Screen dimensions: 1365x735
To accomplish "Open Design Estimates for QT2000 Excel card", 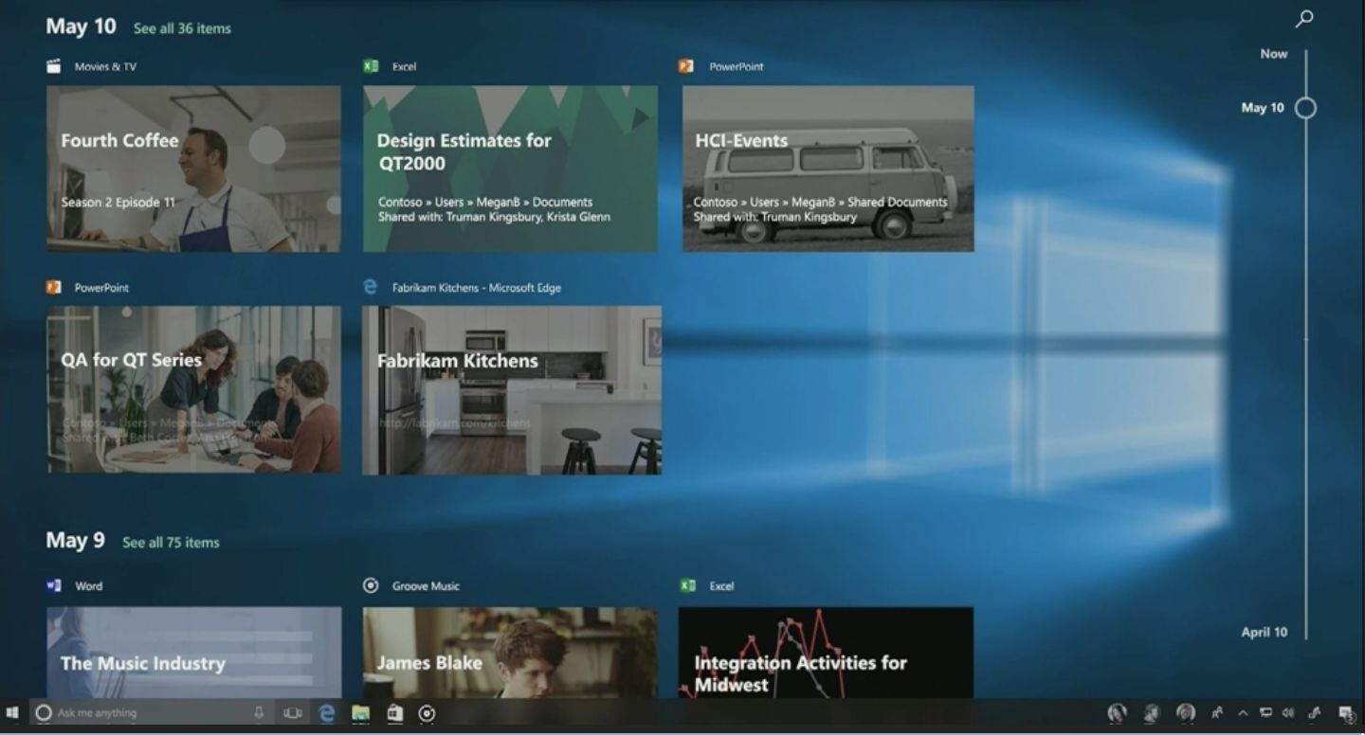I will tap(510, 169).
